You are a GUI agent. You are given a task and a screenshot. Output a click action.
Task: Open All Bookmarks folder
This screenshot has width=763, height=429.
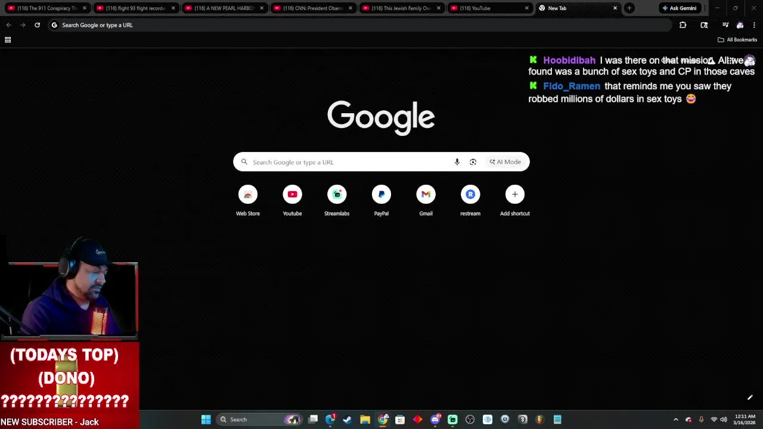pos(737,40)
